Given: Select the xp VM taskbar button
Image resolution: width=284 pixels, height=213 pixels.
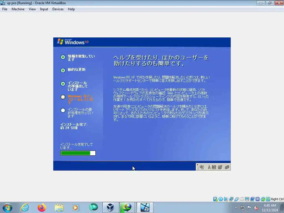Looking at the screenshot, I should tap(145, 207).
